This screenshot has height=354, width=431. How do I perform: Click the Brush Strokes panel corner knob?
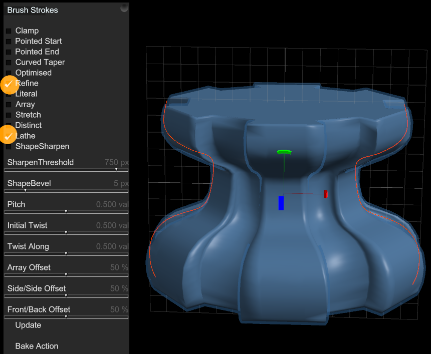pos(124,8)
